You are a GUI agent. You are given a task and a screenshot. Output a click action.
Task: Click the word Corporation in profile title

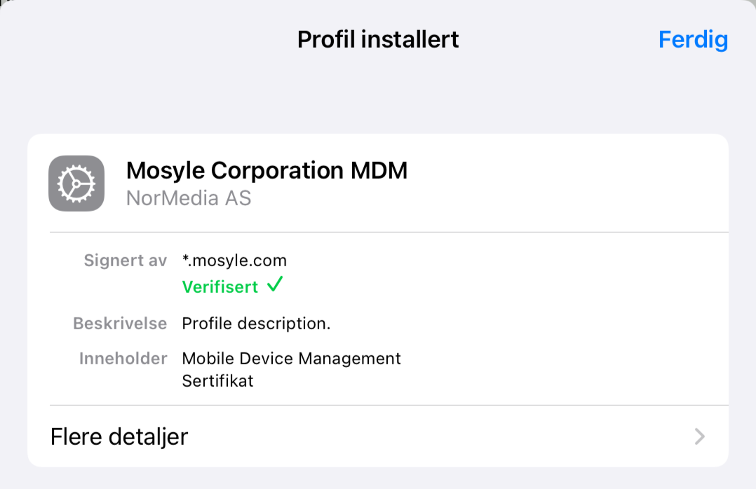277,171
